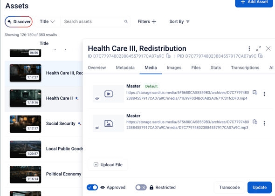
Task: Toggle hidden-eye icon on the mp4 Master
Action: 97,98
